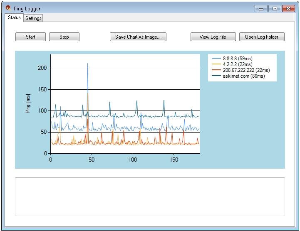Click inside the empty log text box
The image size is (300, 231).
point(150,197)
